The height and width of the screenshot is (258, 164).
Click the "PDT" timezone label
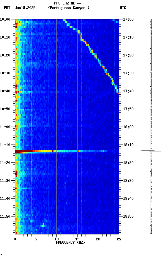pyautogui.click(x=7, y=8)
